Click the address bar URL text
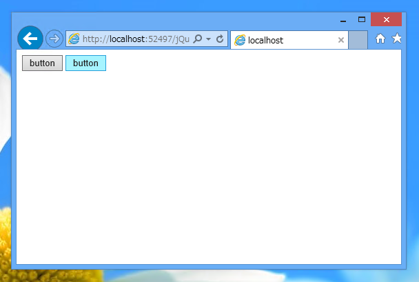419x282 pixels. (x=136, y=39)
